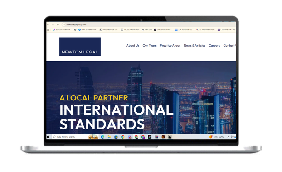Open the Bootstrap Code Examples bookmark
Screen dimensions: 282x172
pyautogui.click(x=109, y=29)
